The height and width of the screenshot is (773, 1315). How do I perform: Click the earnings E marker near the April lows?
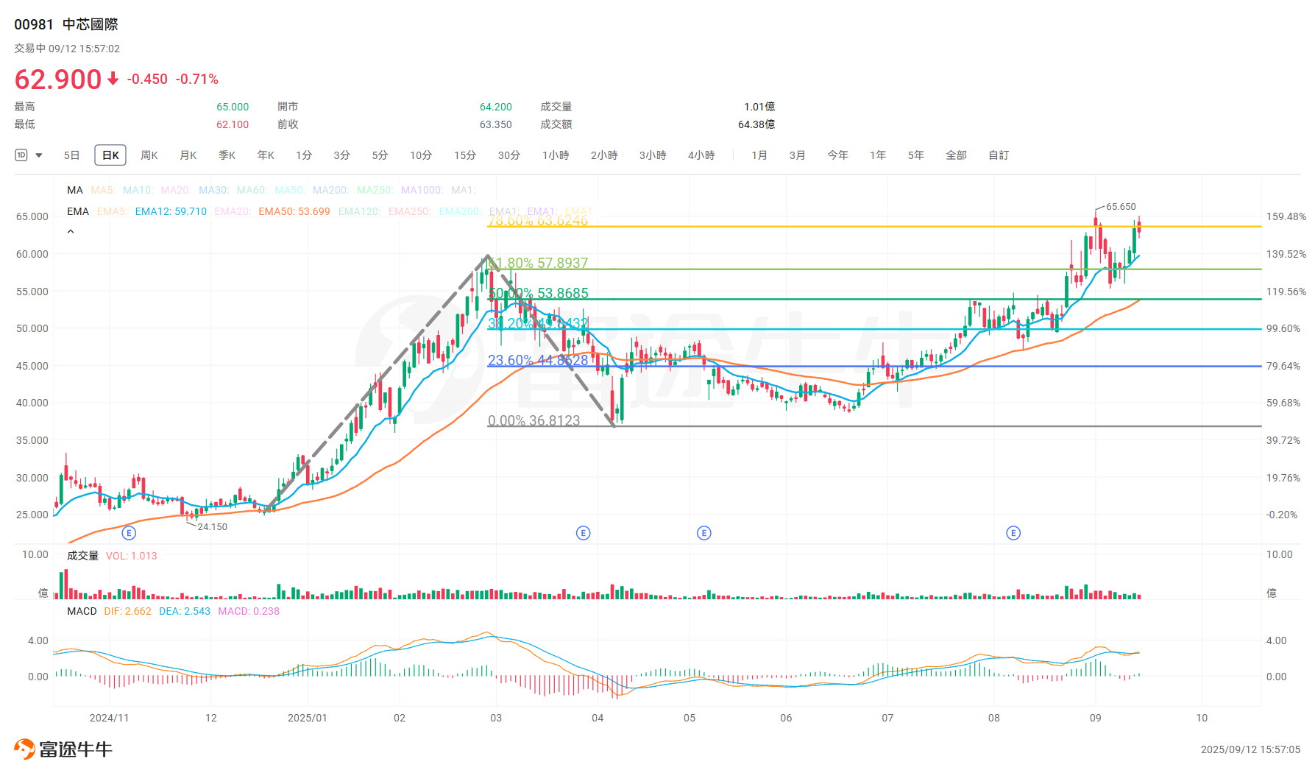583,532
